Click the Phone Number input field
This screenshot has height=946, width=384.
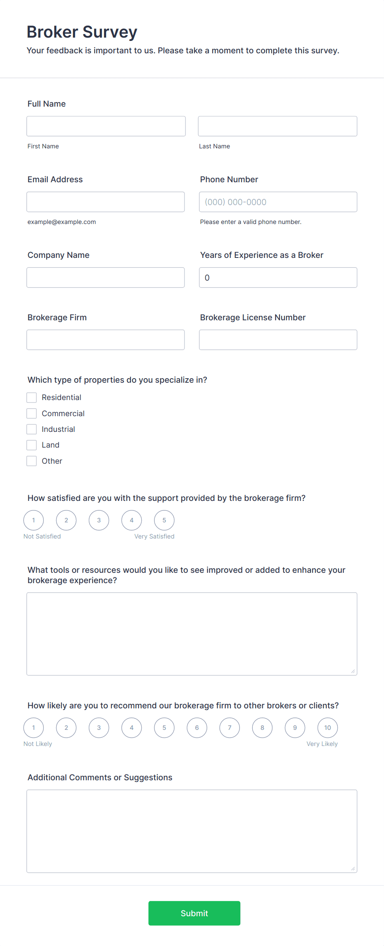[277, 202]
